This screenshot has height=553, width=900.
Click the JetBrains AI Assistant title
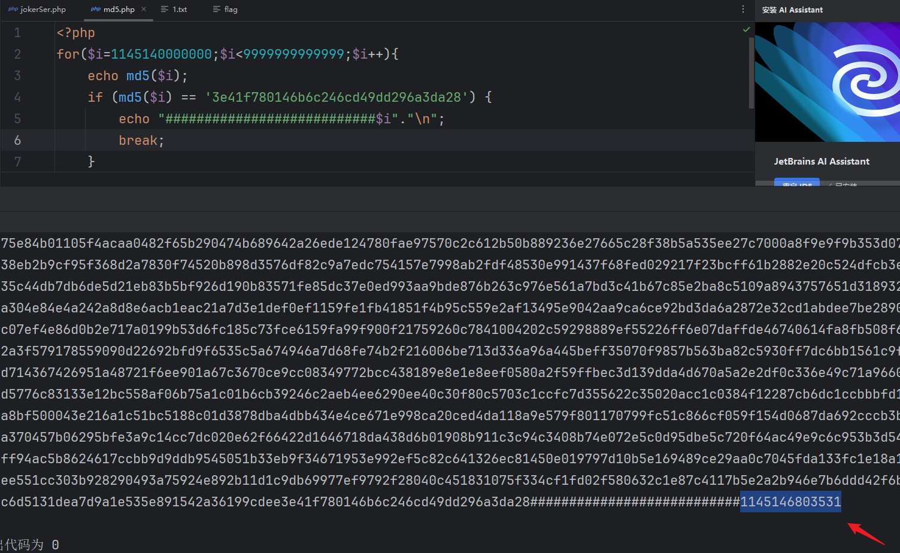(x=822, y=162)
